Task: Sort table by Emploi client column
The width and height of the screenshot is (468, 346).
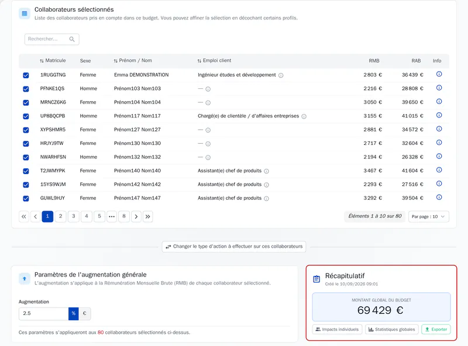Action: [x=214, y=61]
